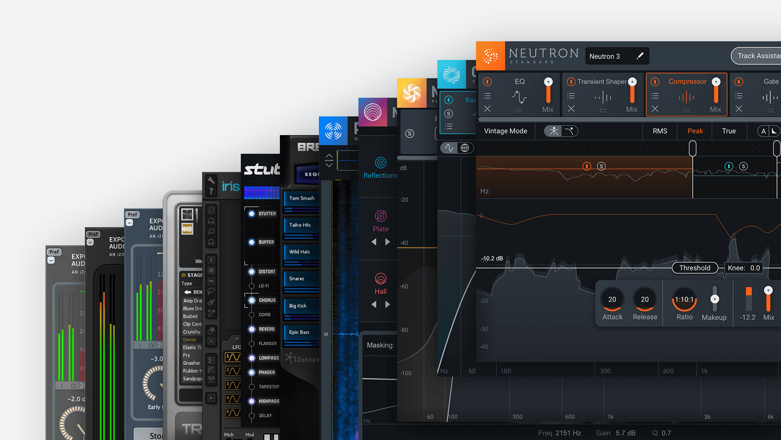Viewport: 781px width, 440px height.
Task: Click previous arrow under Hall reverb
Action: [374, 304]
